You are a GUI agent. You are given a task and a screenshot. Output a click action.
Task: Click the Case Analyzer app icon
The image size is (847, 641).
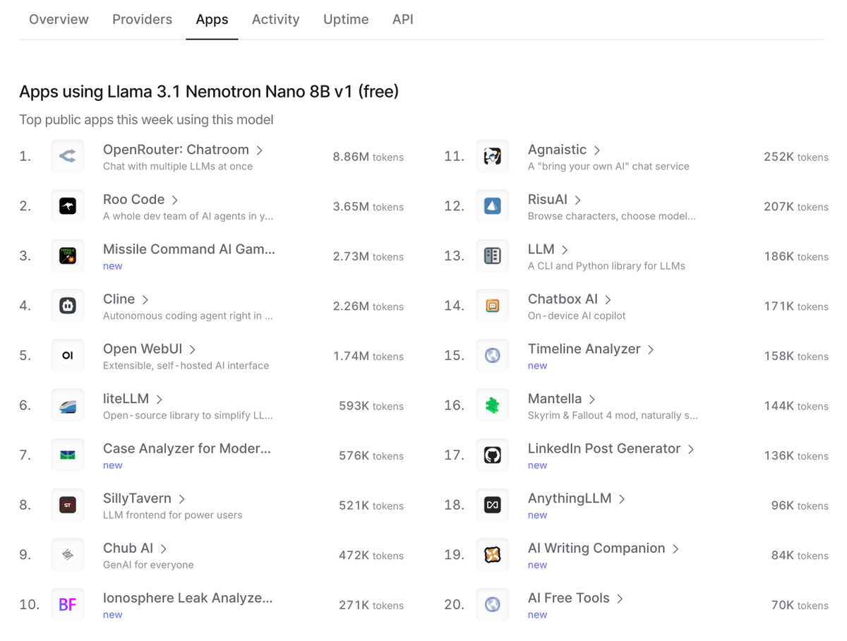click(x=68, y=455)
